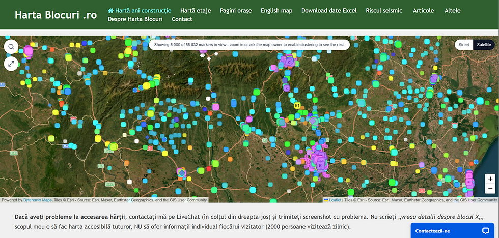
Task: Open the Altele menu
Action: 453,11
